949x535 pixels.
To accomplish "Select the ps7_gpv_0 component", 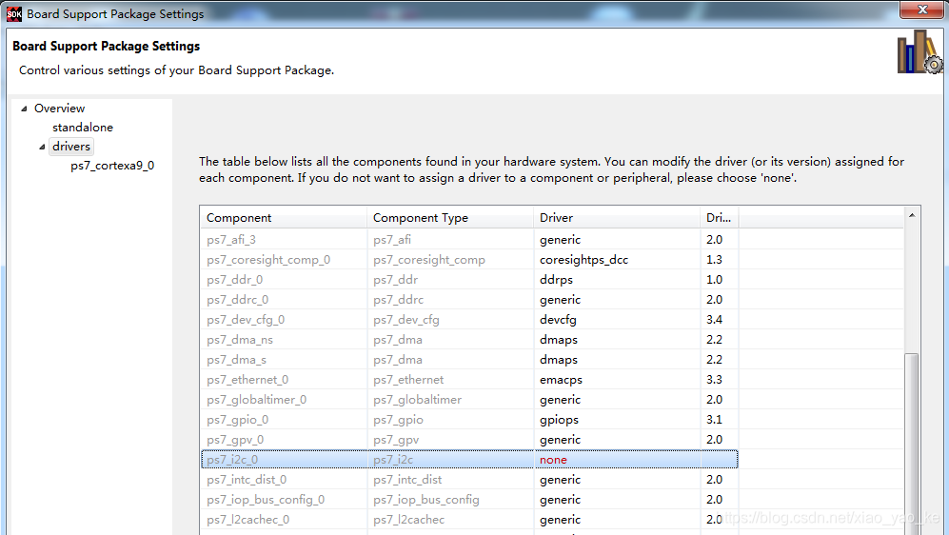I will click(284, 440).
